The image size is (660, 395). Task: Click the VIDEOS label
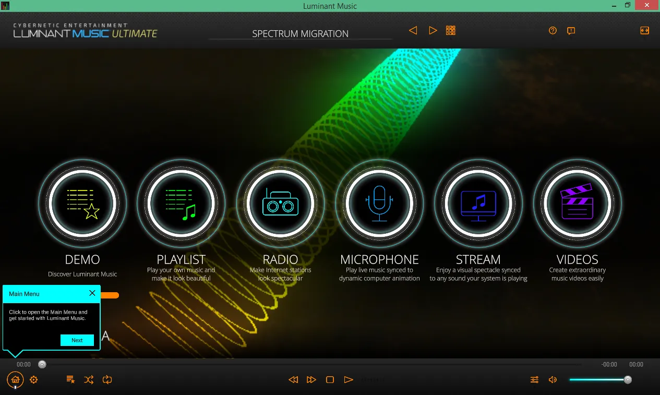pyautogui.click(x=578, y=259)
